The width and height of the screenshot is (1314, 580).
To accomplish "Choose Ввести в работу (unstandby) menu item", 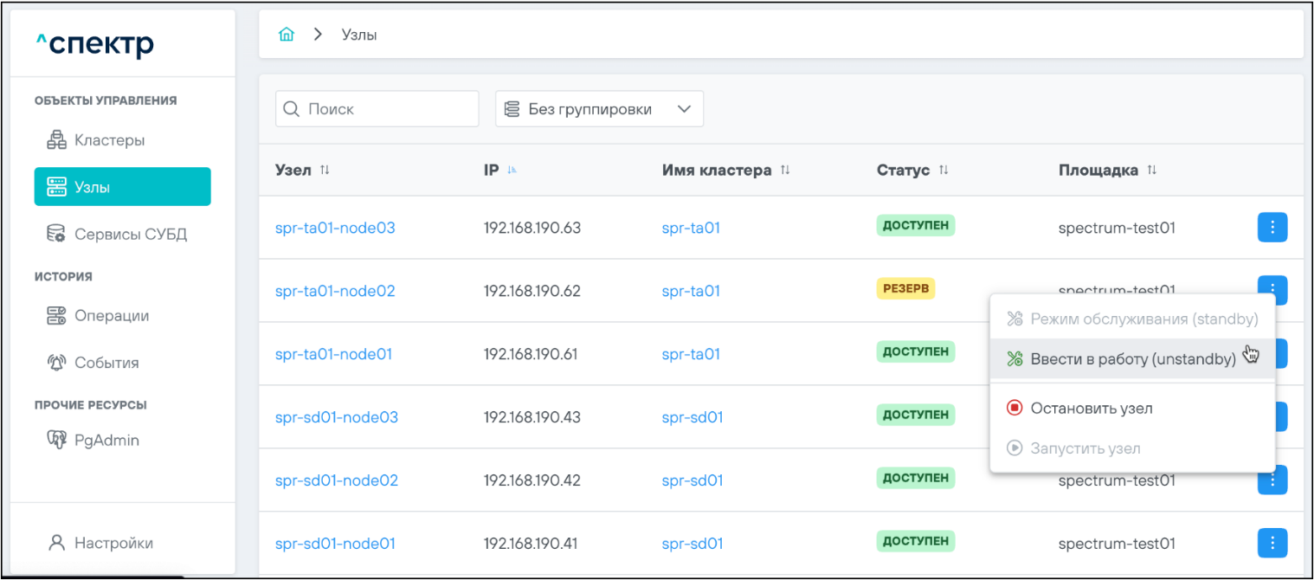I will pyautogui.click(x=1132, y=359).
